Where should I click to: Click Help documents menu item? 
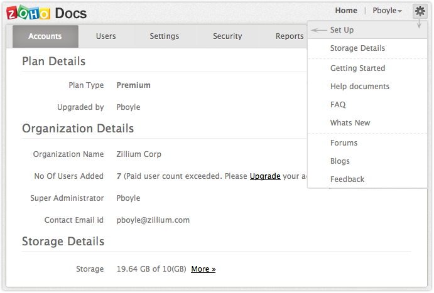click(360, 87)
